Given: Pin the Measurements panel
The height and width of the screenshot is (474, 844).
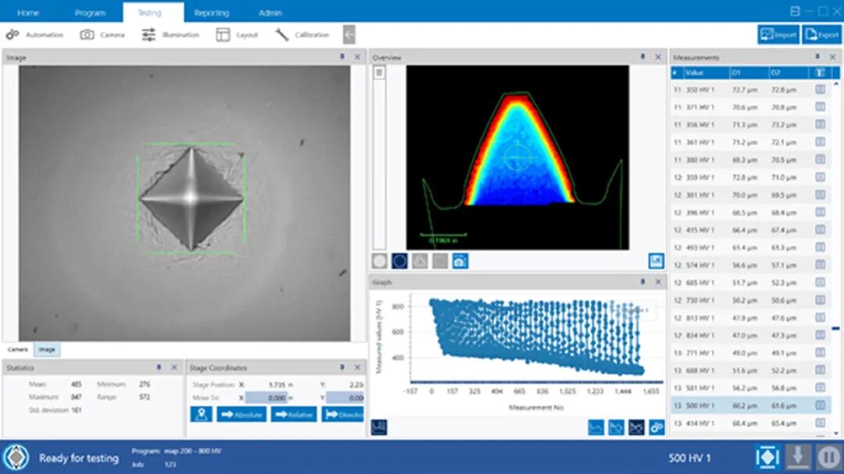Looking at the screenshot, I should click(817, 56).
